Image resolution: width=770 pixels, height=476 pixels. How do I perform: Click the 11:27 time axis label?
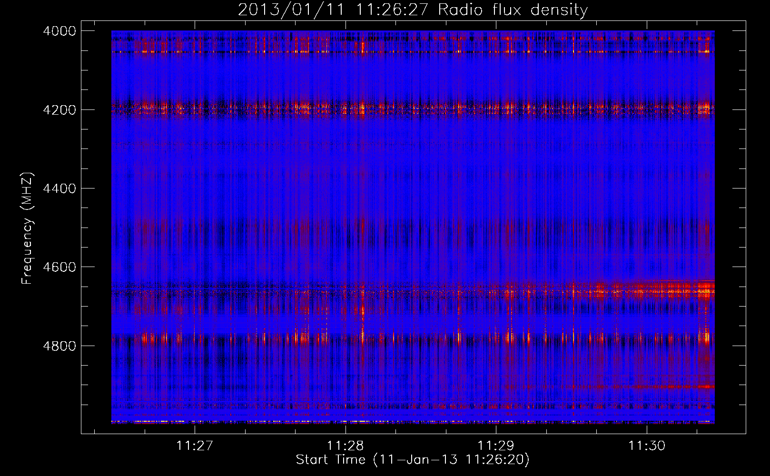[x=195, y=446]
